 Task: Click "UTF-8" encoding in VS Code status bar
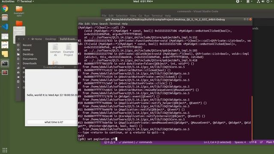click(x=253, y=142)
